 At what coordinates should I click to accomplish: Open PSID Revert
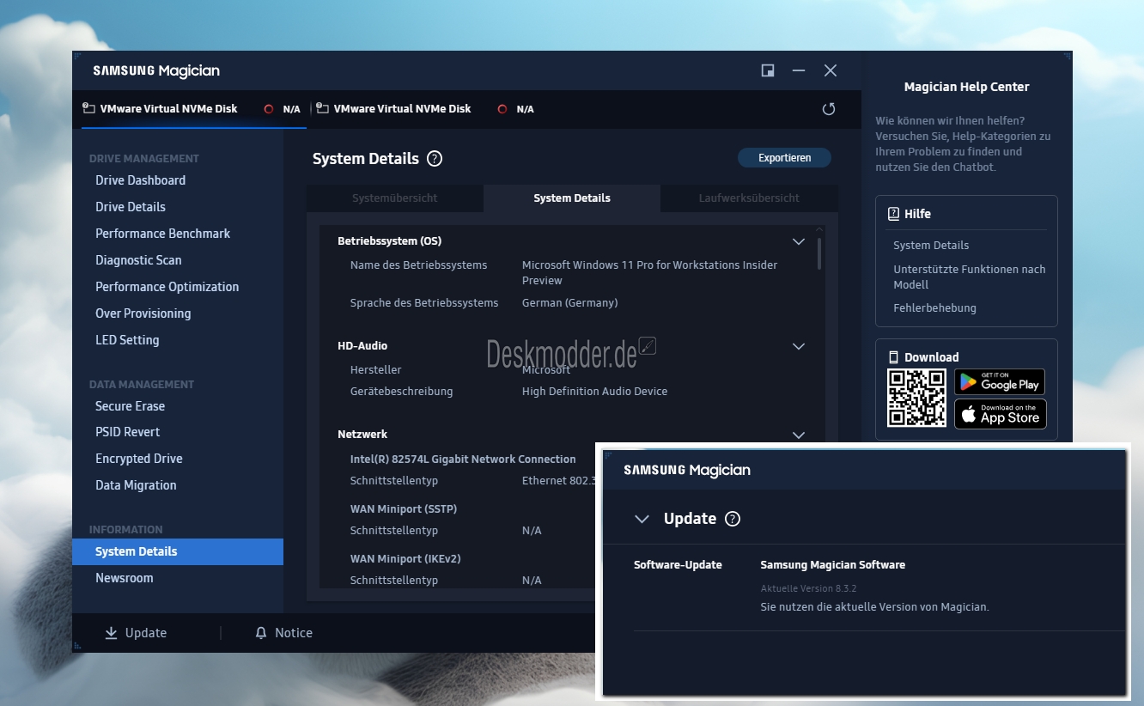(128, 432)
